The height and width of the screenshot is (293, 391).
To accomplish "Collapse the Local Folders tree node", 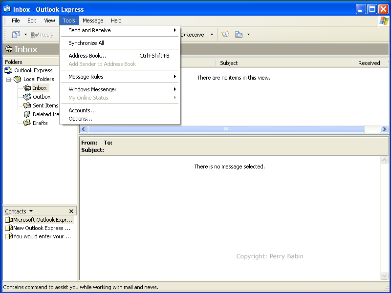I will click(x=8, y=79).
